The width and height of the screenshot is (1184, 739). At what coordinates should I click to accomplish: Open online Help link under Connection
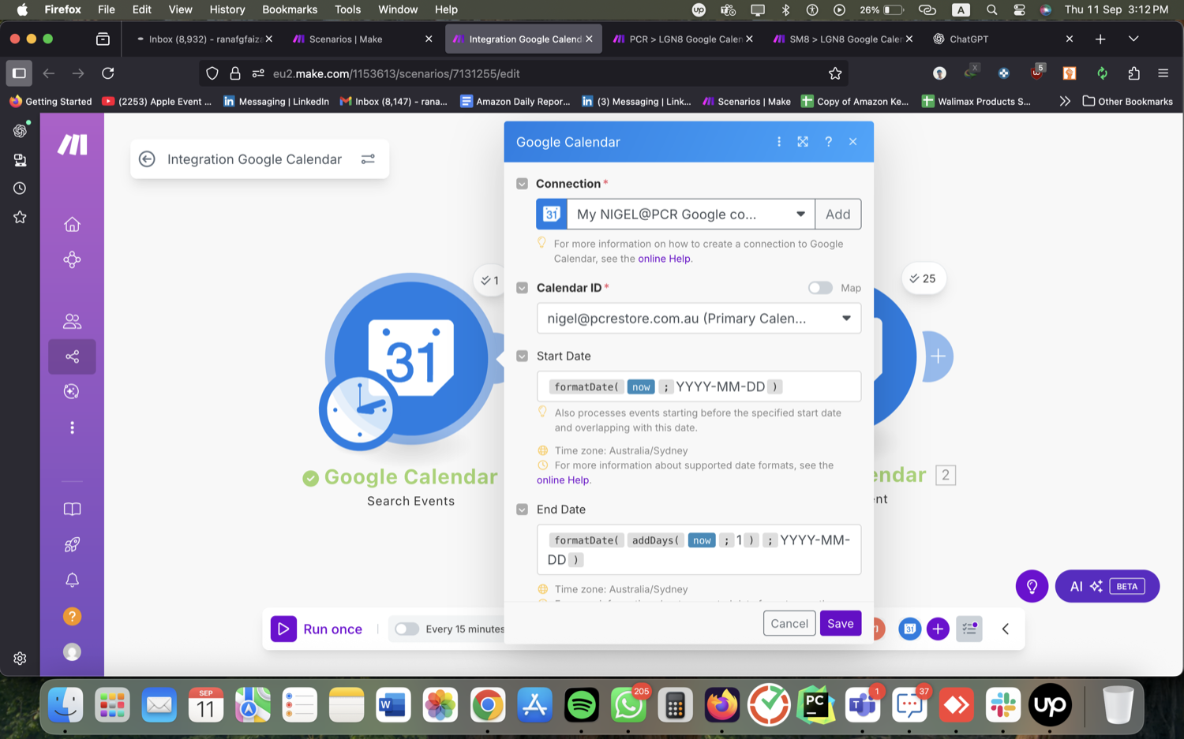(664, 259)
